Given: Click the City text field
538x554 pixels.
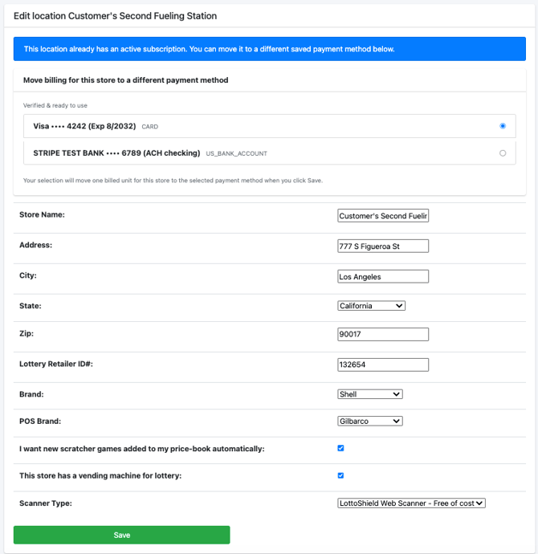Looking at the screenshot, I should [383, 277].
